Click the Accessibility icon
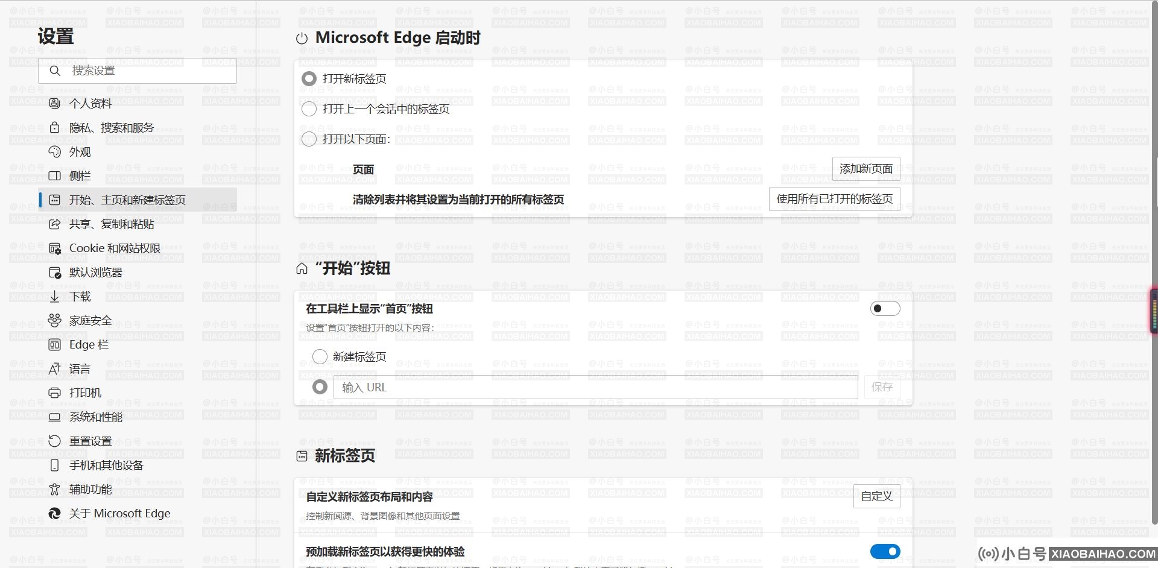The height and width of the screenshot is (568, 1158). [x=54, y=489]
